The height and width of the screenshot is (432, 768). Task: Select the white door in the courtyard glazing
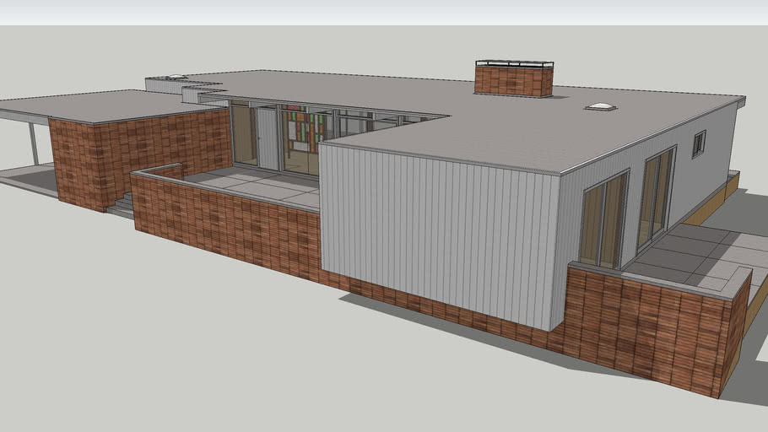[268, 138]
